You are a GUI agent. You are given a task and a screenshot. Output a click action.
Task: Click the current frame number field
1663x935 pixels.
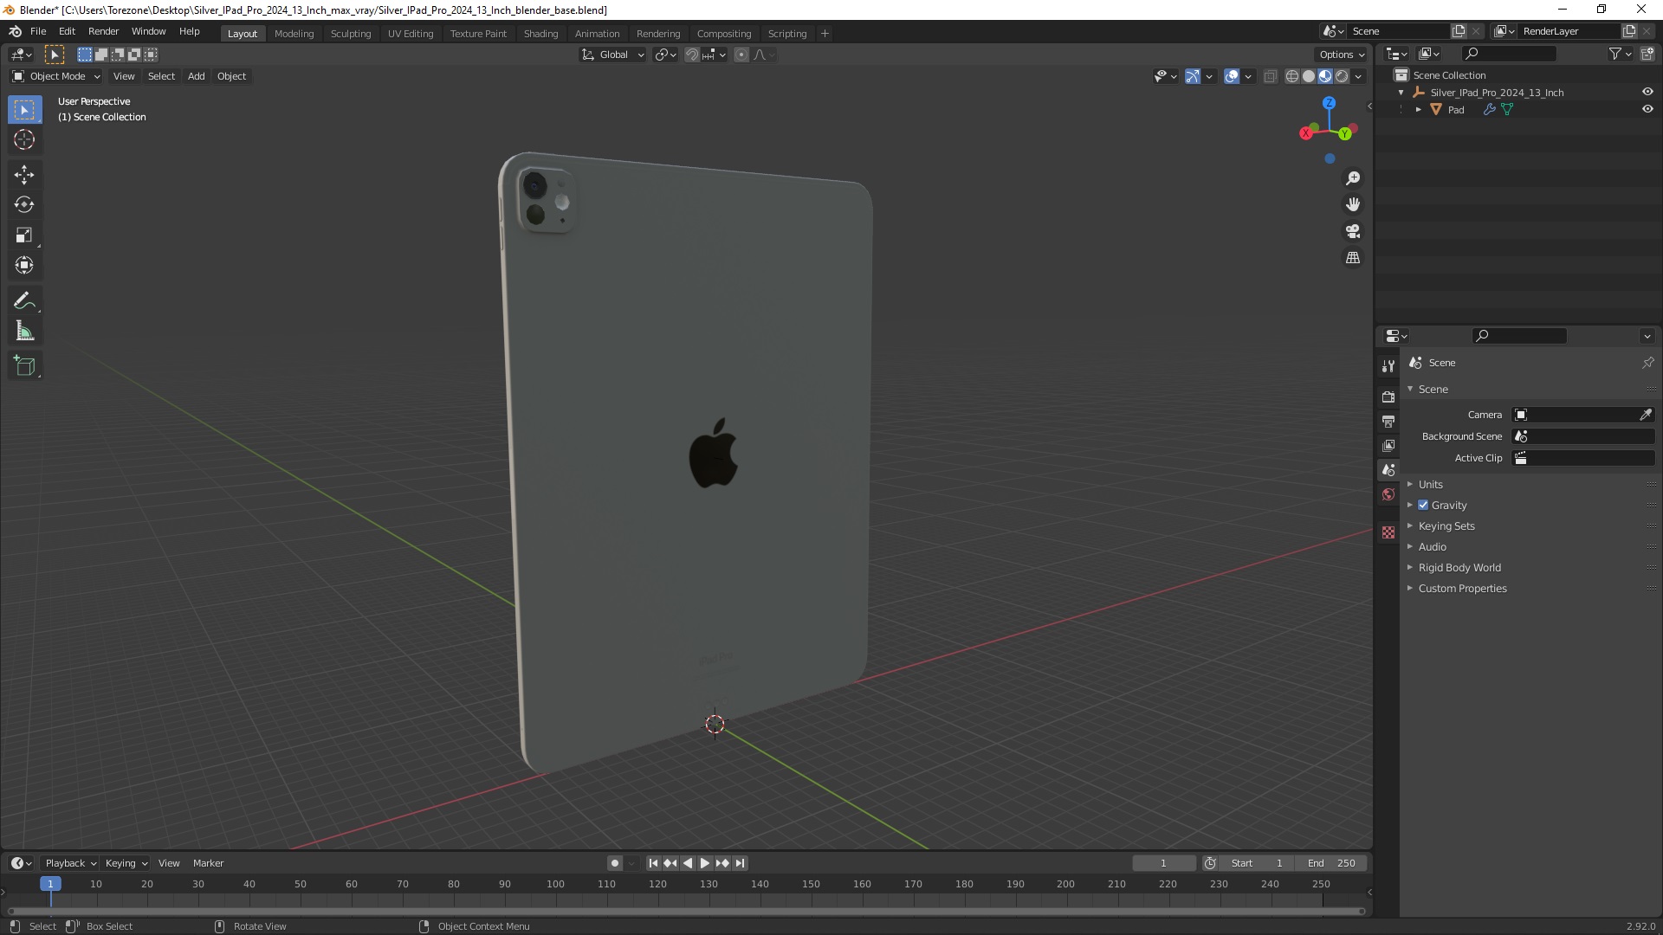[x=1163, y=863]
